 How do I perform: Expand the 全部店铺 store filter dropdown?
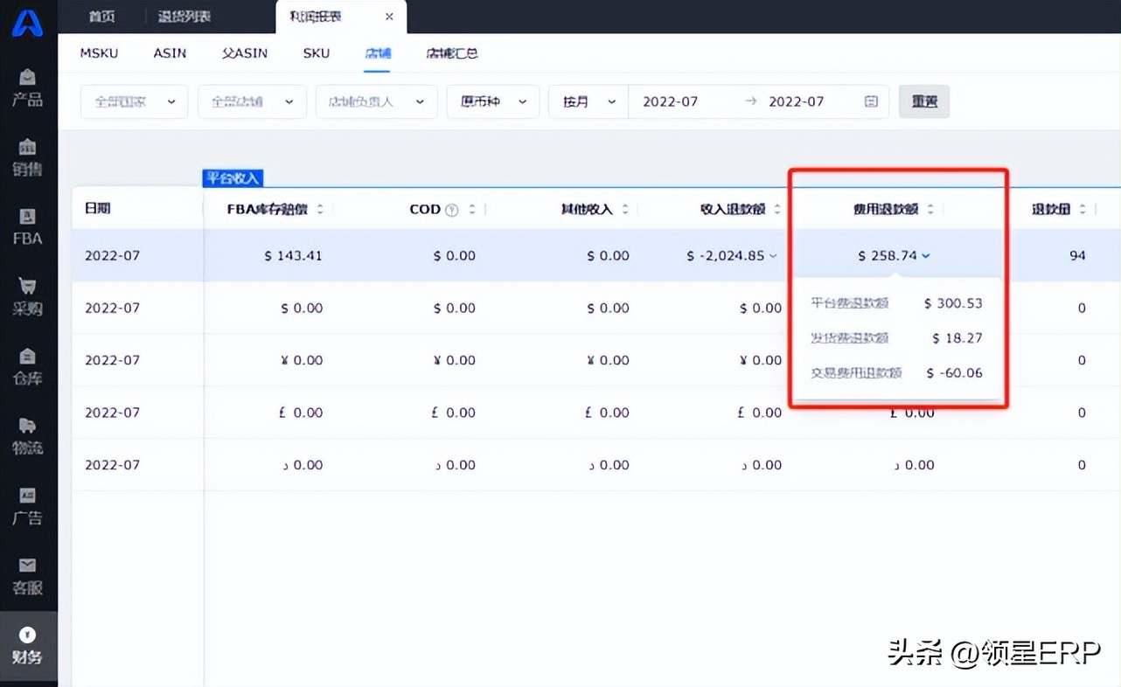click(252, 101)
